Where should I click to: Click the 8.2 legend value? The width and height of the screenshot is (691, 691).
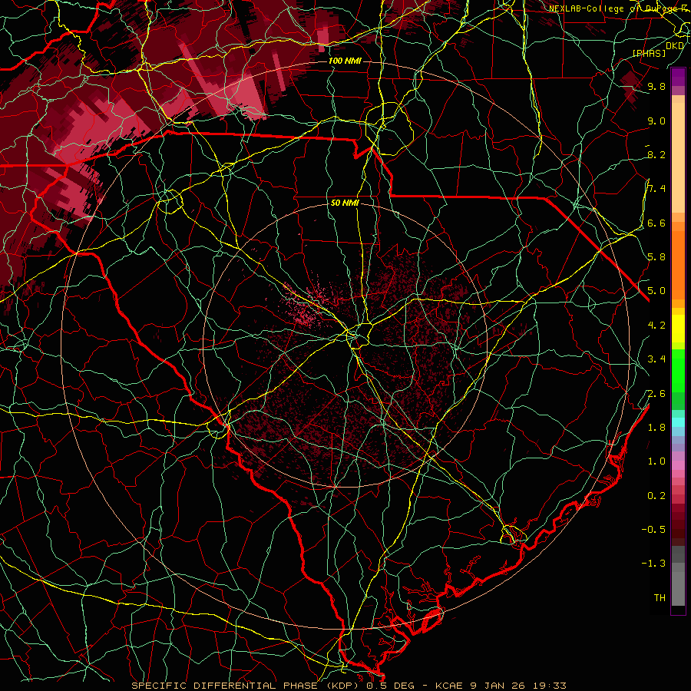tap(656, 154)
